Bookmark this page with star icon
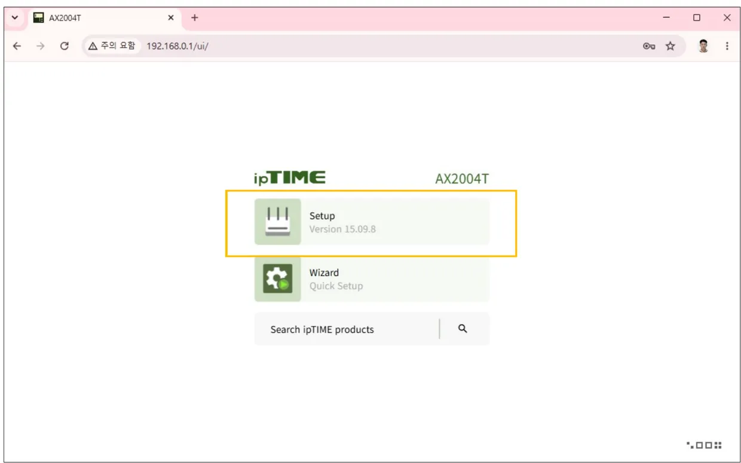This screenshot has width=741, height=463. [670, 46]
